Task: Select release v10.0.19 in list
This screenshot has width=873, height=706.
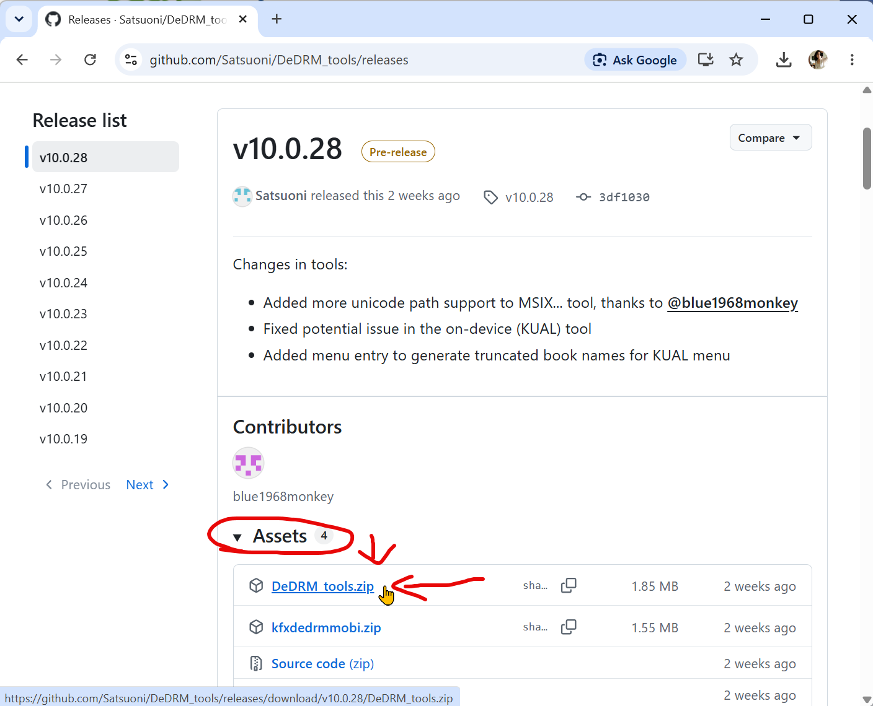Action: click(x=63, y=439)
